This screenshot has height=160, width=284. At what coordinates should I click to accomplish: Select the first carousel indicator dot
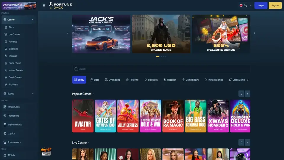[158, 57]
